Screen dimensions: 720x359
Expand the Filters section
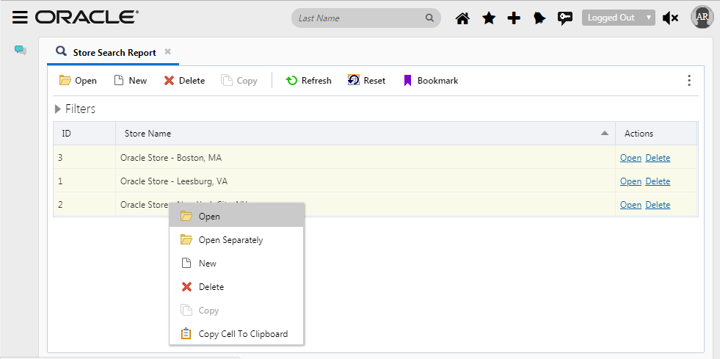[x=76, y=109]
